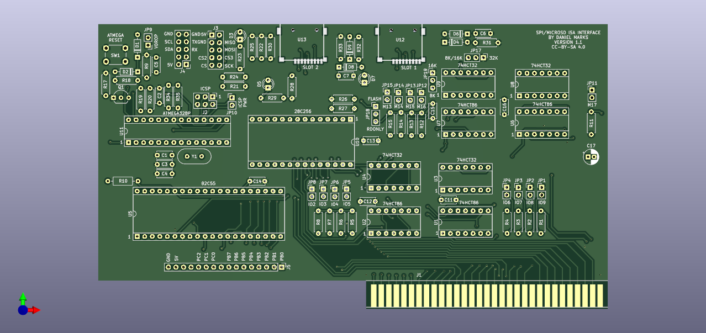Select resistor R17
The width and height of the screenshot is (706, 333).
[x=106, y=84]
